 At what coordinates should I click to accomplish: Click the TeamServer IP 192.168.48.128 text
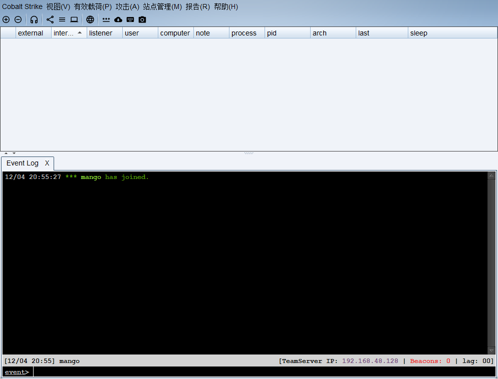pos(370,361)
